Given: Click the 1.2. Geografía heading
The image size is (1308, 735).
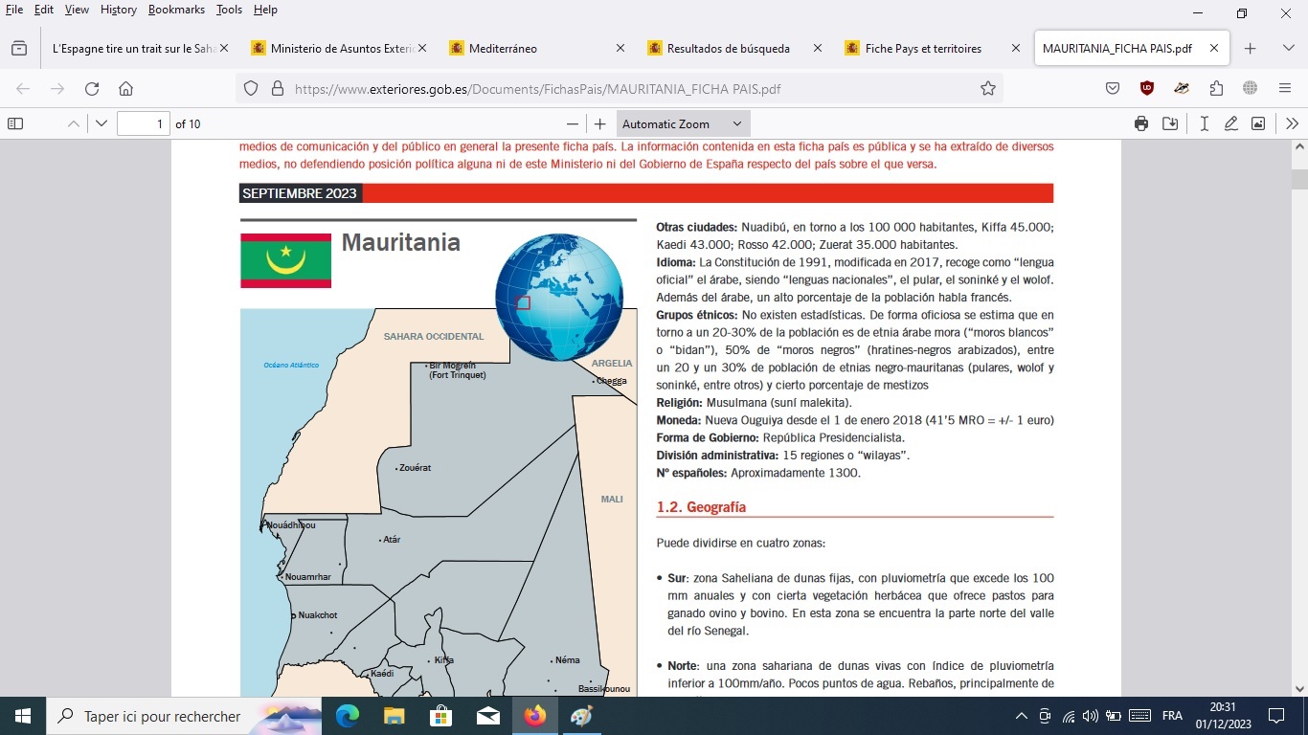Looking at the screenshot, I should click(x=701, y=507).
